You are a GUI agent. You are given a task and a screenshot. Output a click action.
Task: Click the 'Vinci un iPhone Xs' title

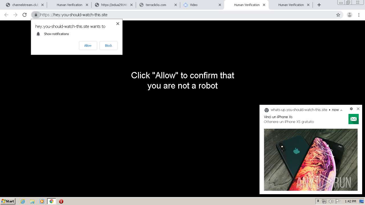(278, 117)
